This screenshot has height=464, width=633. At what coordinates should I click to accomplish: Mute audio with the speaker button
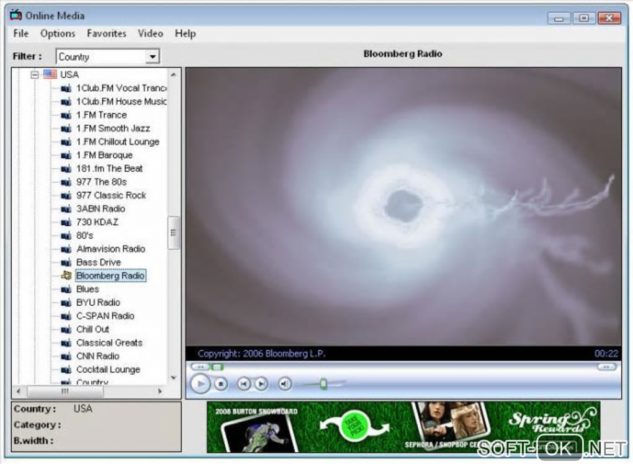285,384
